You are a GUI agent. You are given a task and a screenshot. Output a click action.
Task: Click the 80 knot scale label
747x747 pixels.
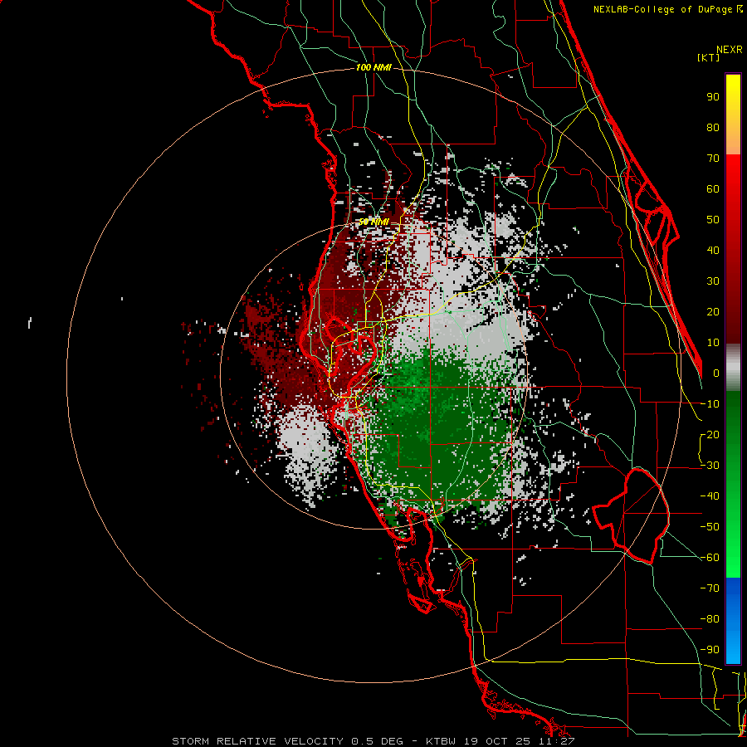(713, 127)
